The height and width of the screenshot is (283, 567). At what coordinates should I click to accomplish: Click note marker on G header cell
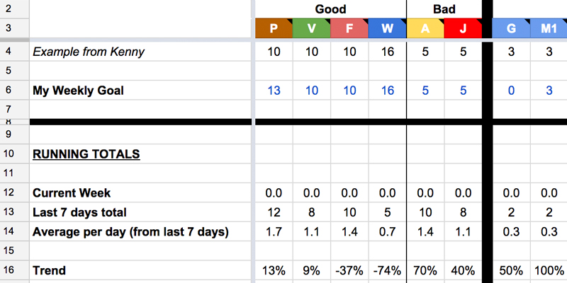527,21
